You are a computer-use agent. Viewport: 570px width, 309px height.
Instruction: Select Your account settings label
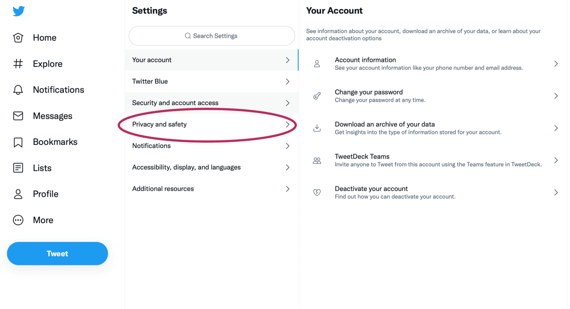click(152, 60)
